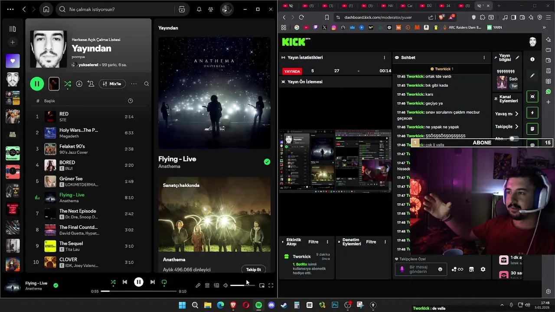Screen dimensions: 555x312
Task: Open Connect to a device icon in Spotify
Action: click(216, 285)
